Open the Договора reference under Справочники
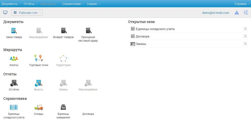This screenshot has width=251, height=137. point(88,114)
